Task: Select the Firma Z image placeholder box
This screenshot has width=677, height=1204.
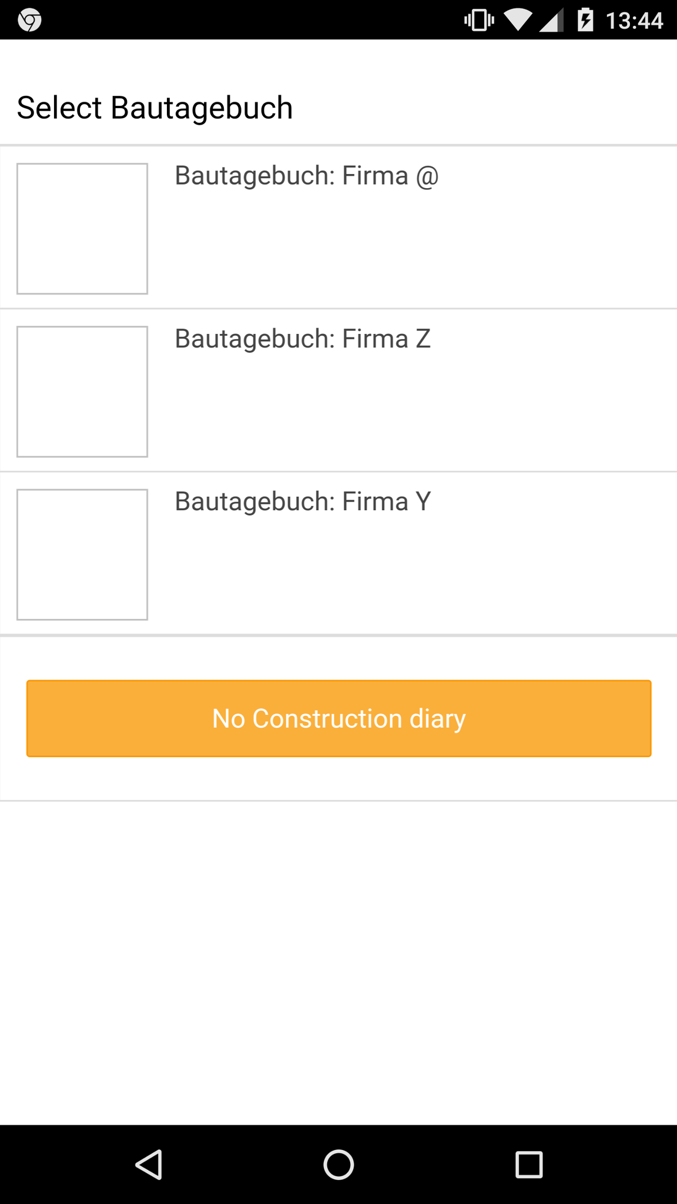Action: pyautogui.click(x=82, y=392)
